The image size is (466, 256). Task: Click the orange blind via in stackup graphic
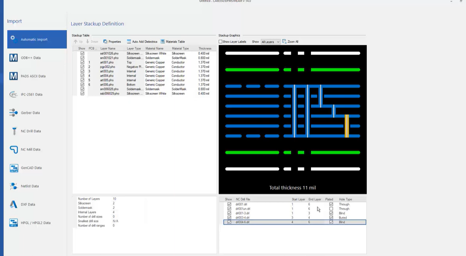click(346, 126)
